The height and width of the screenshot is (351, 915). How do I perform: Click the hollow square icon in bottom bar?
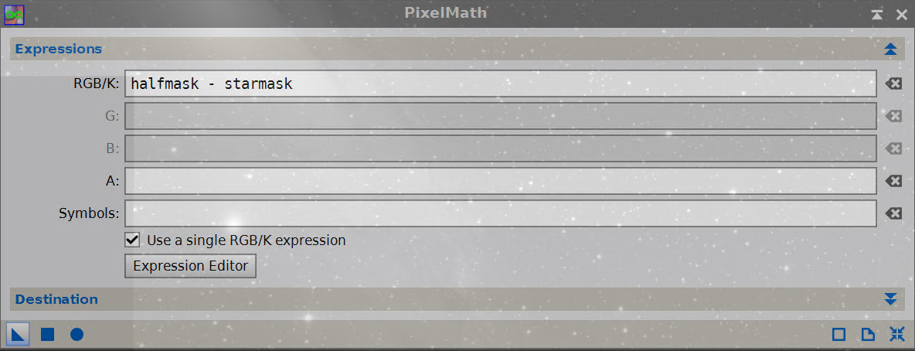click(x=838, y=335)
